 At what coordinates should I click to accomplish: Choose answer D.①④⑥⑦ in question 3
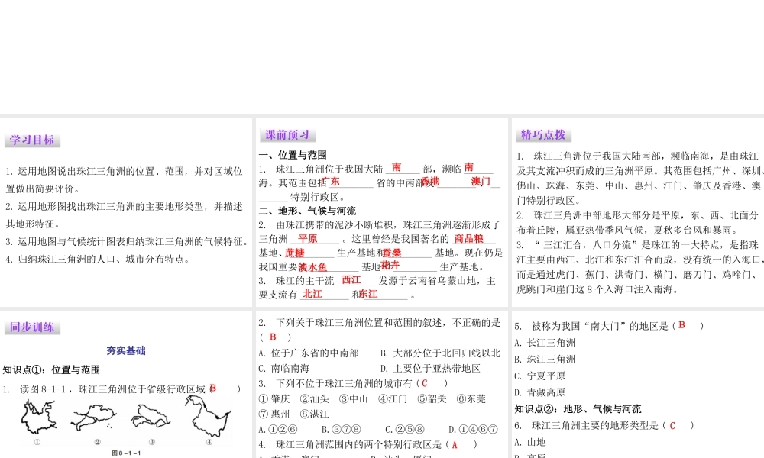point(473,429)
